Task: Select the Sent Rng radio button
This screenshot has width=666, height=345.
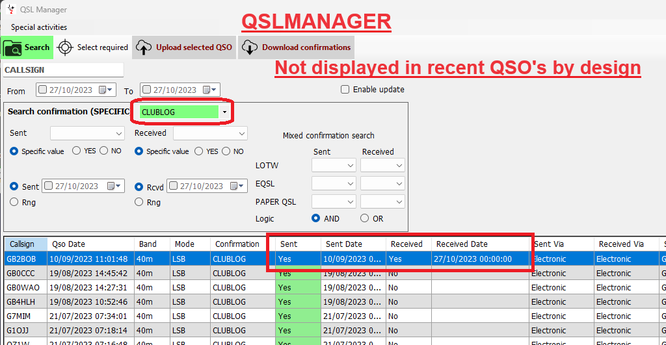Action: pos(14,202)
